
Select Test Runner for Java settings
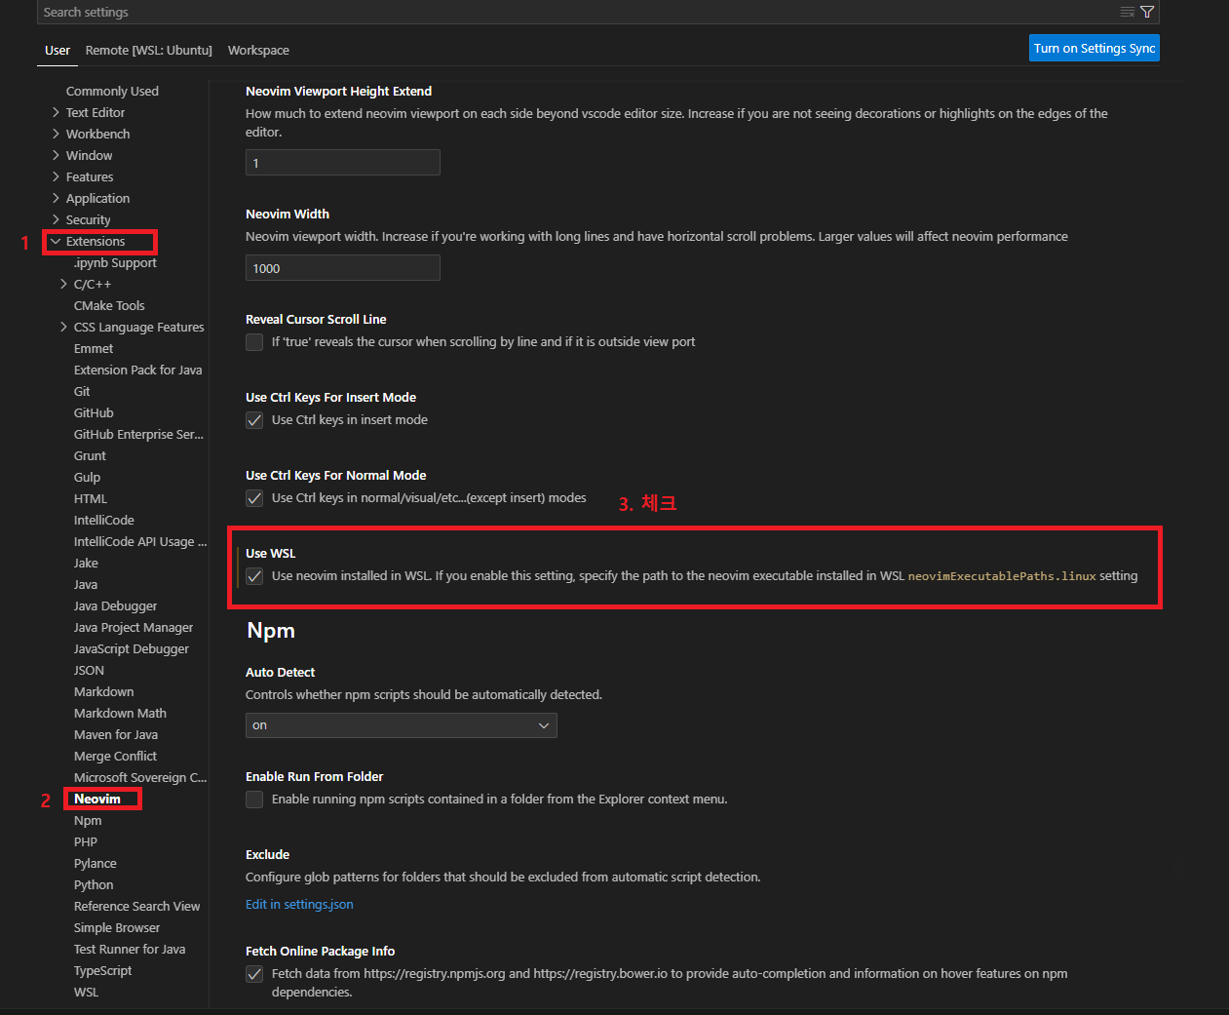[x=130, y=949]
